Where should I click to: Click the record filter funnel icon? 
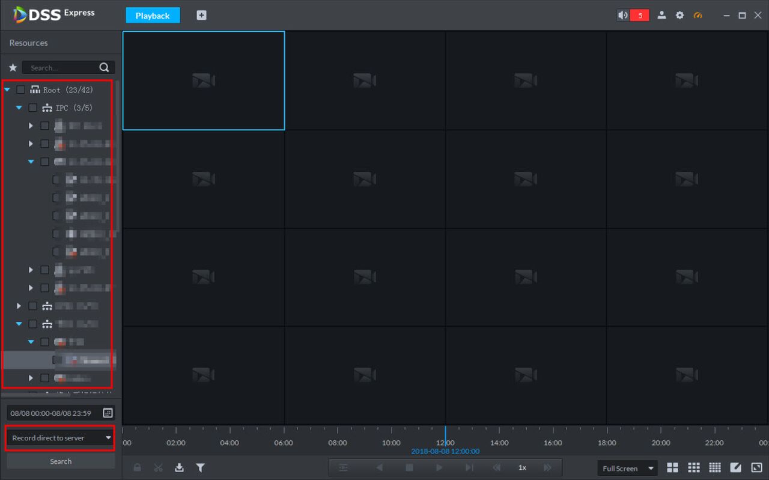pyautogui.click(x=201, y=467)
